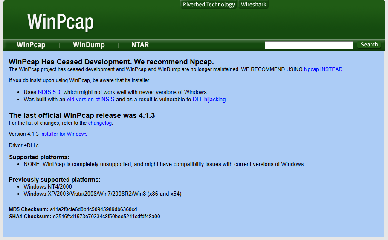
Task: Open the Riverbed Technology tab
Action: click(x=208, y=4)
